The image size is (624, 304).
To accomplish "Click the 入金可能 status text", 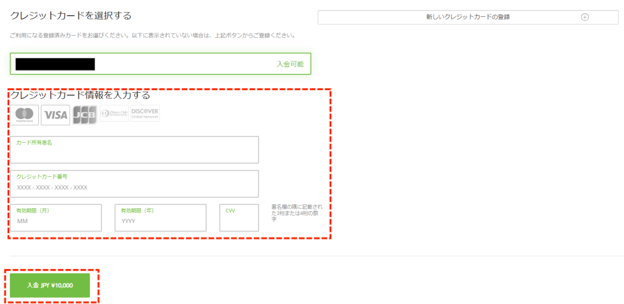I will tap(290, 64).
